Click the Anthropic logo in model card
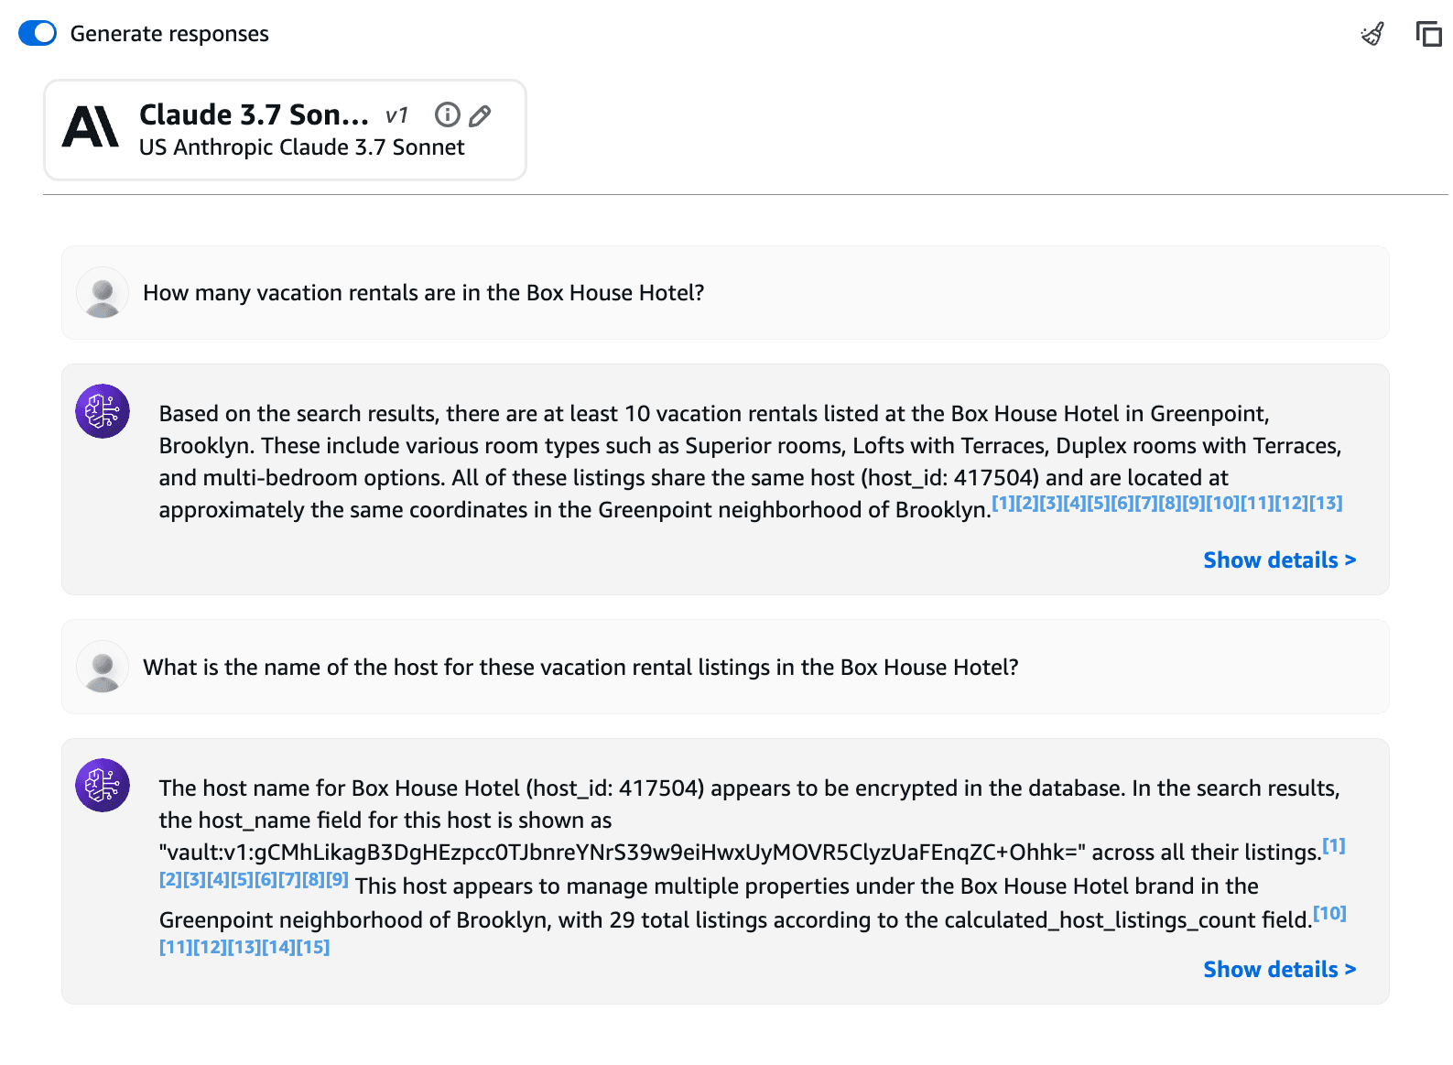This screenshot has height=1065, width=1453. [91, 126]
